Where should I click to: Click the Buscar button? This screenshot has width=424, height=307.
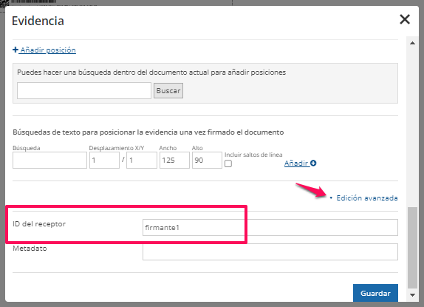click(168, 91)
